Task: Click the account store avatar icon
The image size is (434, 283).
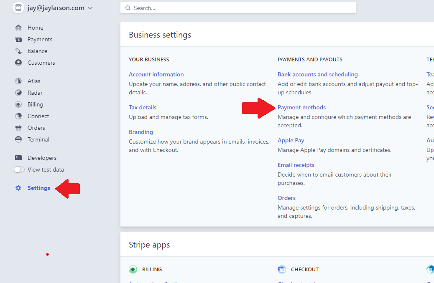Action: point(18,8)
